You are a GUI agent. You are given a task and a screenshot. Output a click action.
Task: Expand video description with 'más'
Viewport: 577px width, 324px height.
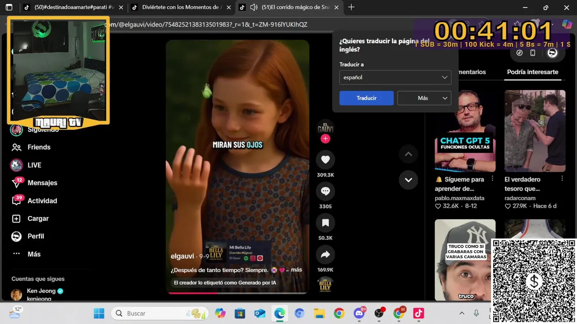coord(296,270)
